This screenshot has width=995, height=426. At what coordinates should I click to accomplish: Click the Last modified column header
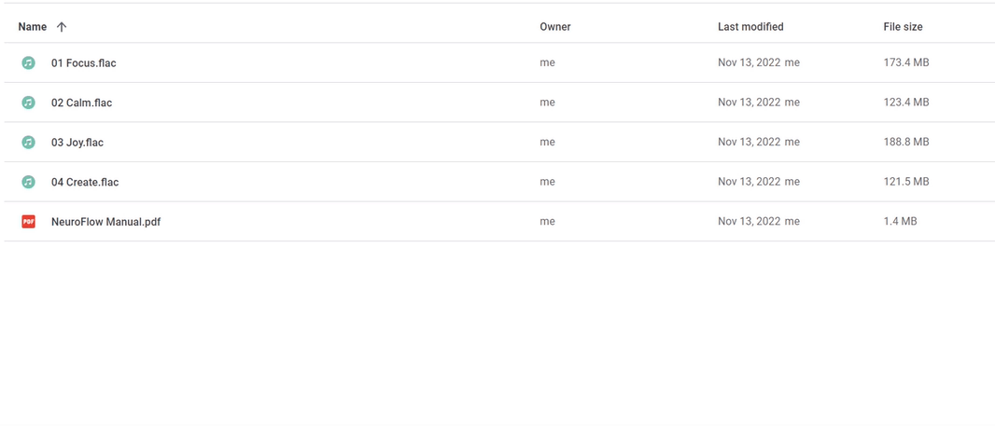(750, 27)
